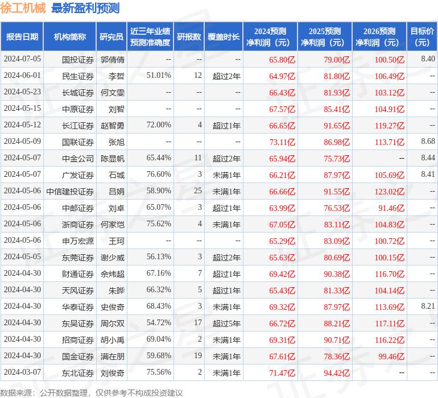Click the 2024预测净利润 column header
The height and width of the screenshot is (398, 438).
(270, 36)
